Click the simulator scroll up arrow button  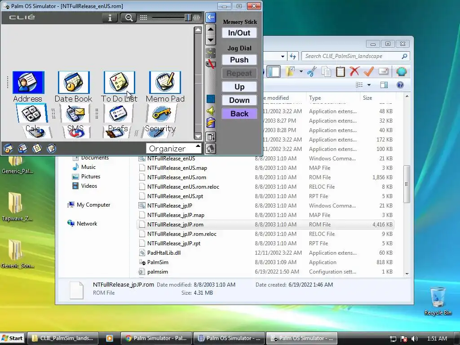211,29
